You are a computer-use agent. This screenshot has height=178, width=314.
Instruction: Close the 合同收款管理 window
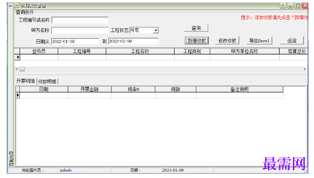click(x=305, y=5)
